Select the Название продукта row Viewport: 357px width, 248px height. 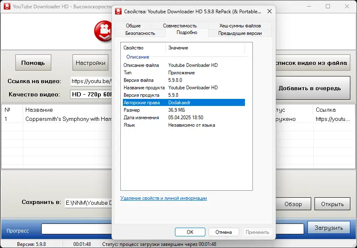184,88
